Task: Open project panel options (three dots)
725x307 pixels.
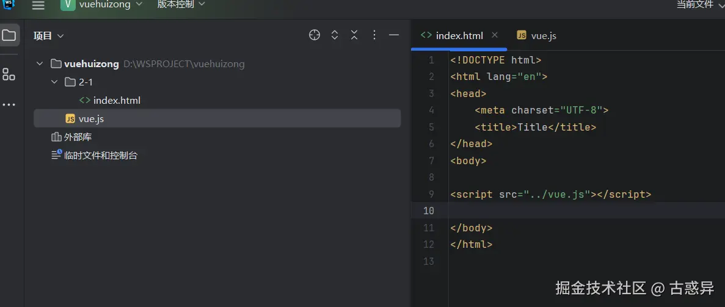Action: pos(374,35)
